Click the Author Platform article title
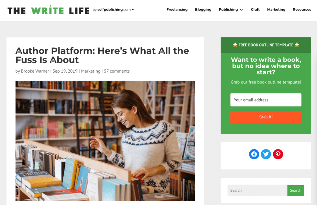Image resolution: width=317 pixels, height=205 pixels. click(x=102, y=55)
